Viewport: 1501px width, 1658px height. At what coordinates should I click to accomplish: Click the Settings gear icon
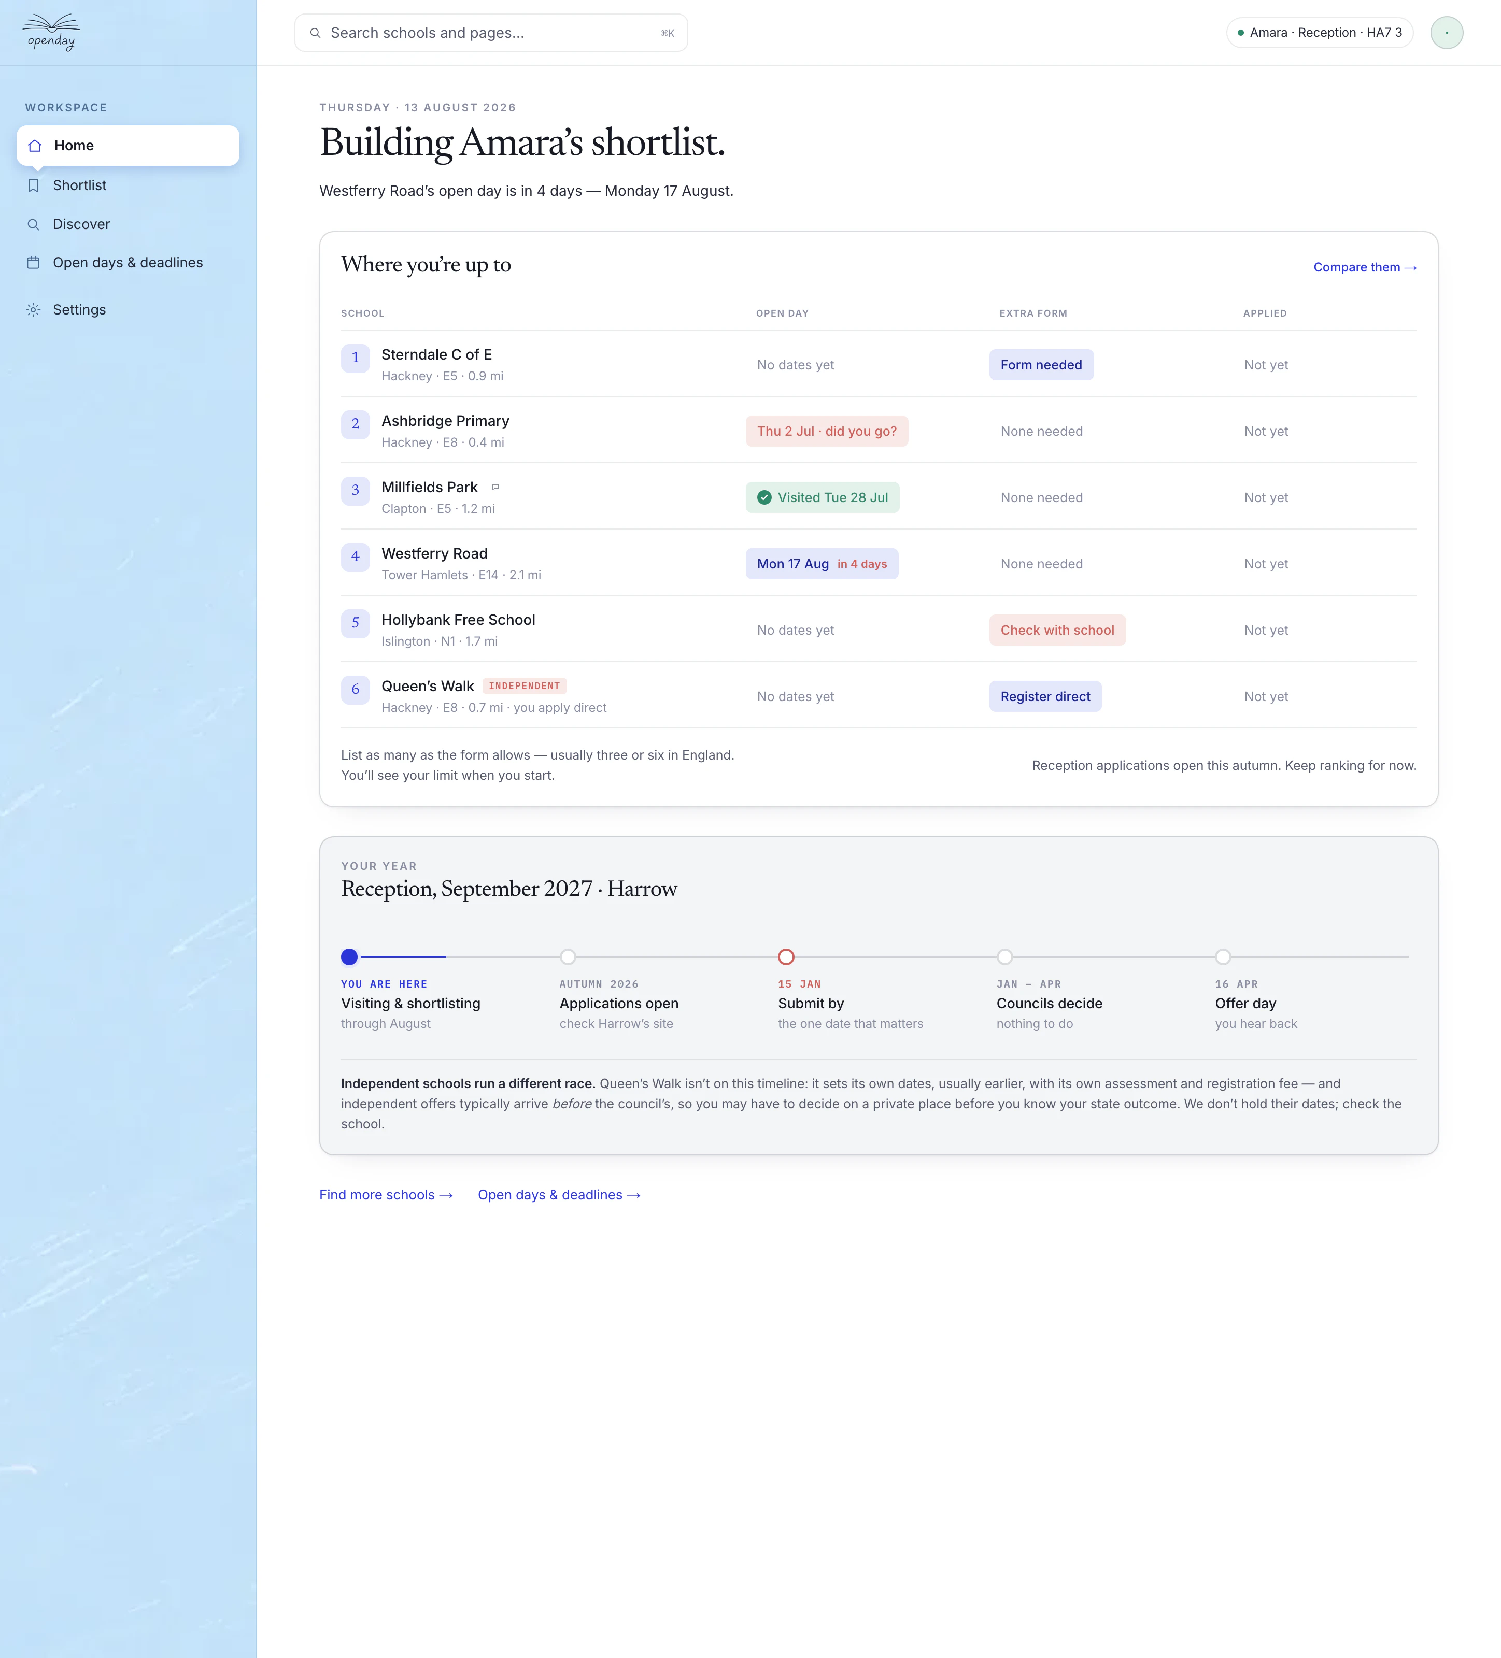[x=33, y=310]
